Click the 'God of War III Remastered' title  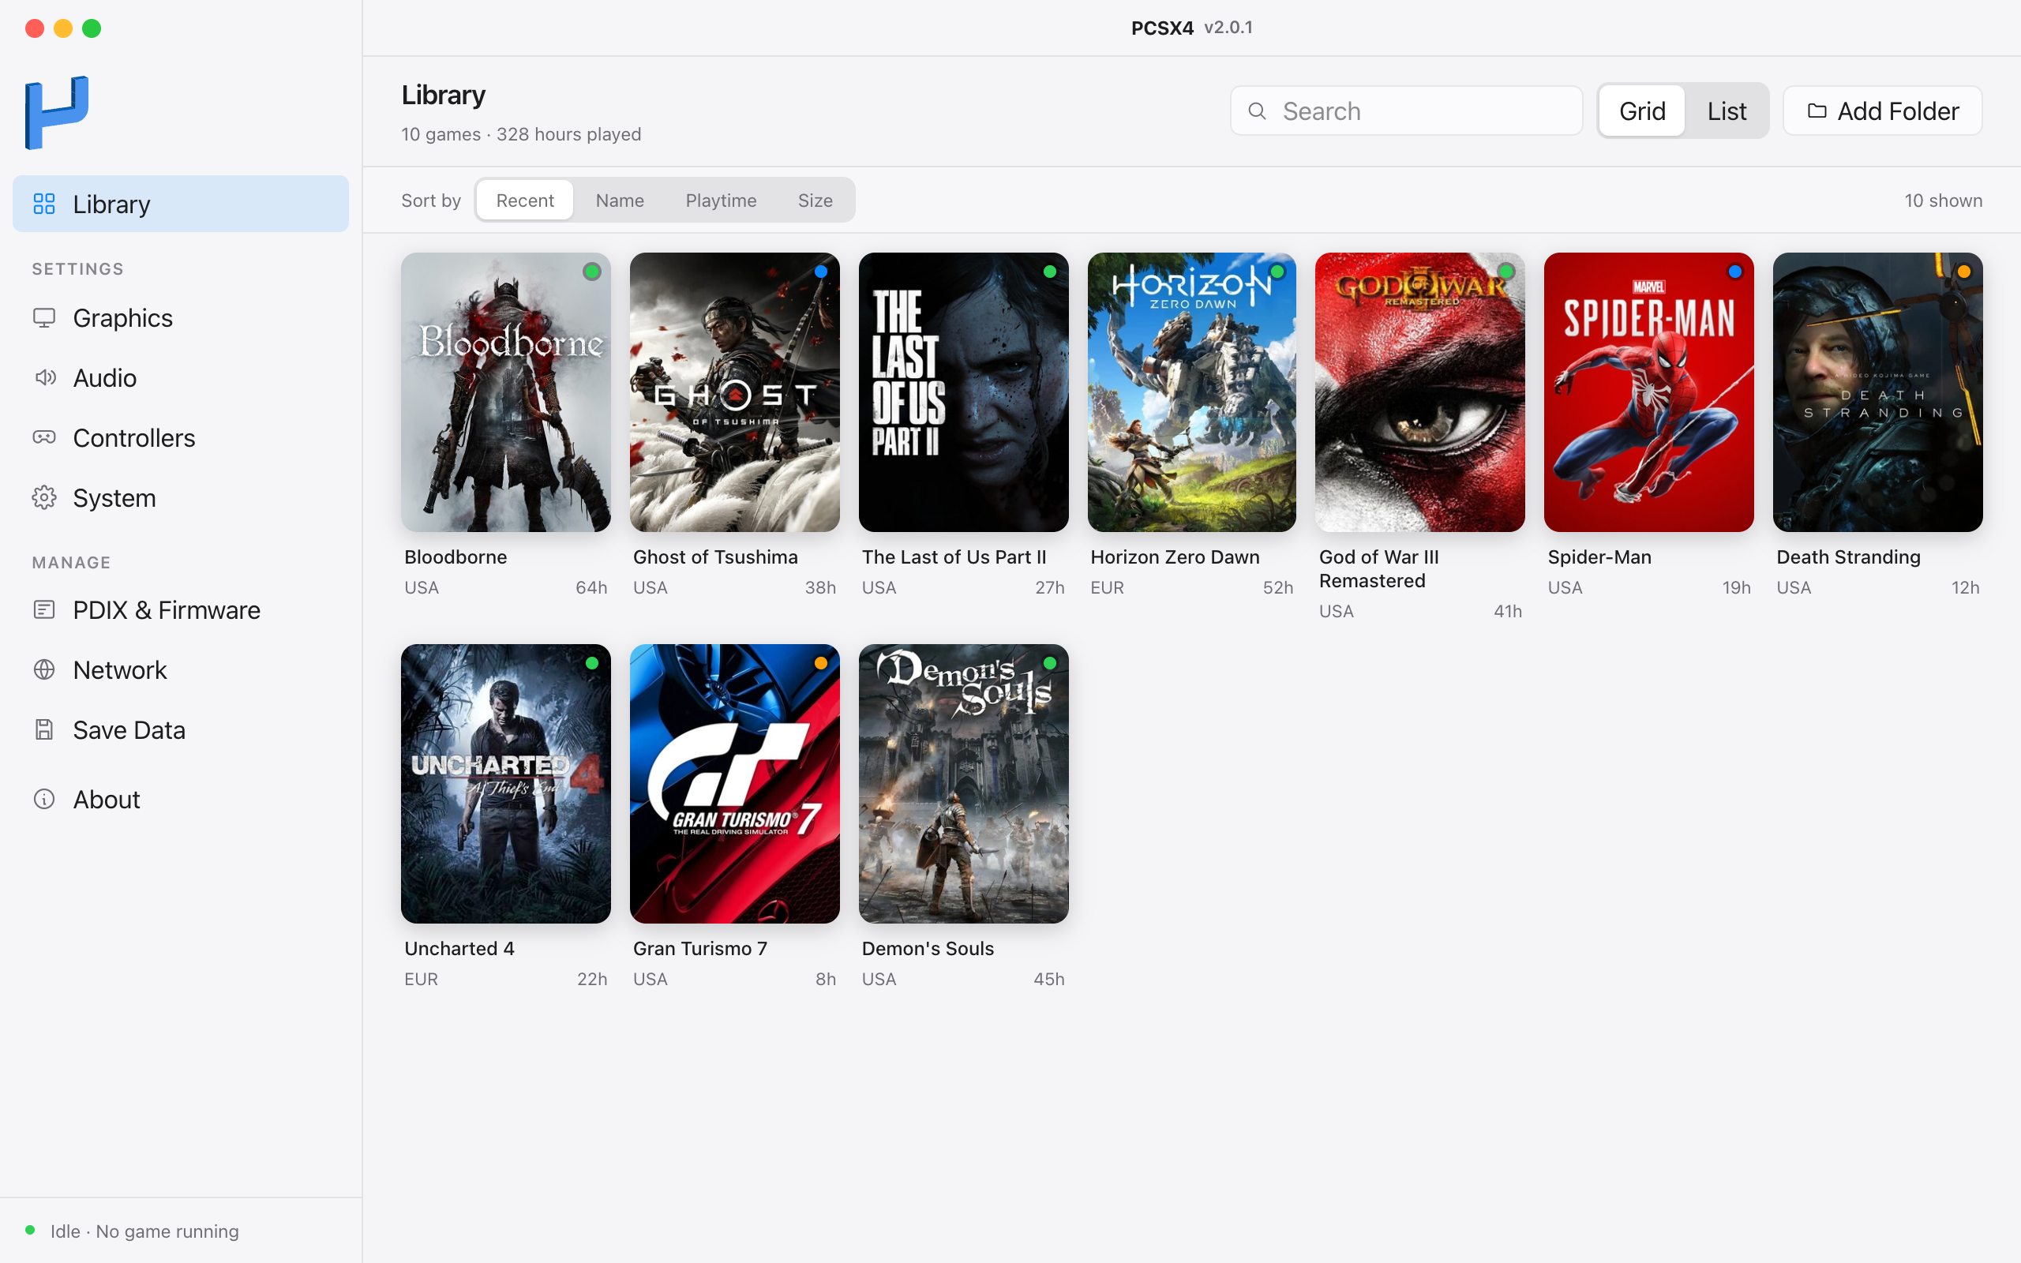tap(1379, 569)
